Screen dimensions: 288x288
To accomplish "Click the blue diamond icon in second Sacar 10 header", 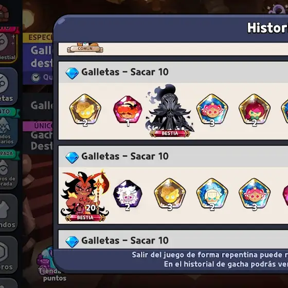I will tap(72, 157).
